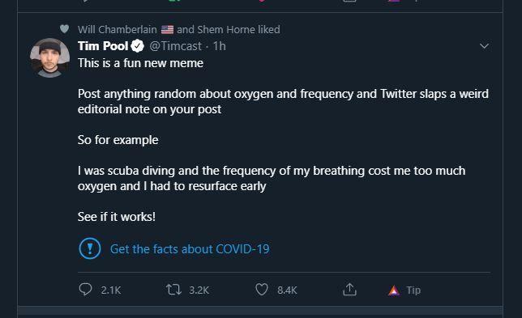This screenshot has width=522, height=318.
Task: Open 'Get the facts about COVID-19' link
Action: click(190, 249)
